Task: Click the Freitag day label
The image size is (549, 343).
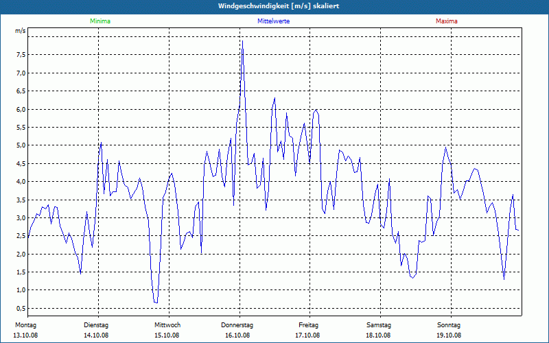Action: pos(308,325)
